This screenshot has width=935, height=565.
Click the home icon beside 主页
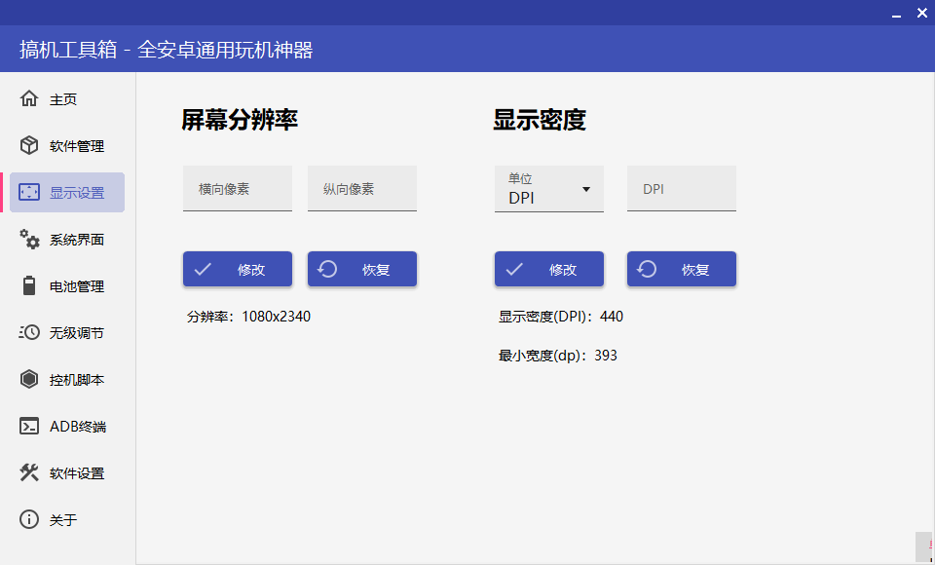pos(28,98)
